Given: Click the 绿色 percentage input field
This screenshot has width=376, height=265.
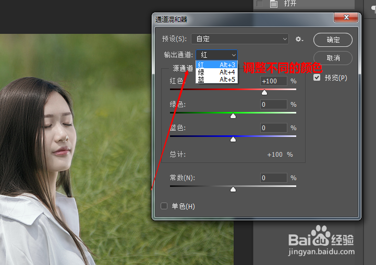Looking at the screenshot, I should coord(274,104).
